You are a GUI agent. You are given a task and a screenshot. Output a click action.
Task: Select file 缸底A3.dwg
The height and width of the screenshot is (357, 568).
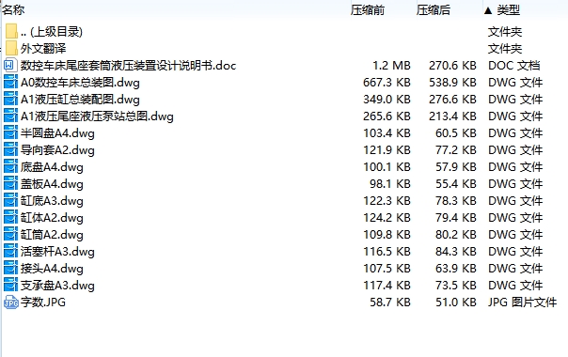[52, 201]
